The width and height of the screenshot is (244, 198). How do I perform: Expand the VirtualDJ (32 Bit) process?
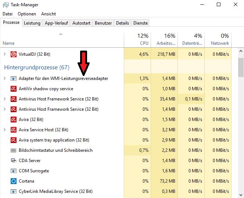[5, 54]
